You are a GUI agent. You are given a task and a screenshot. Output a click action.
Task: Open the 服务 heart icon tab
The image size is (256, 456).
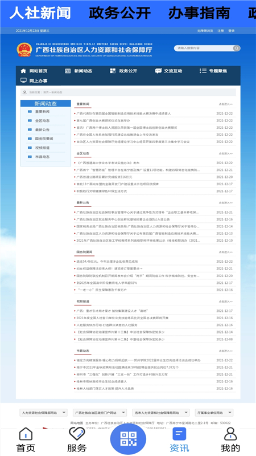click(77, 434)
